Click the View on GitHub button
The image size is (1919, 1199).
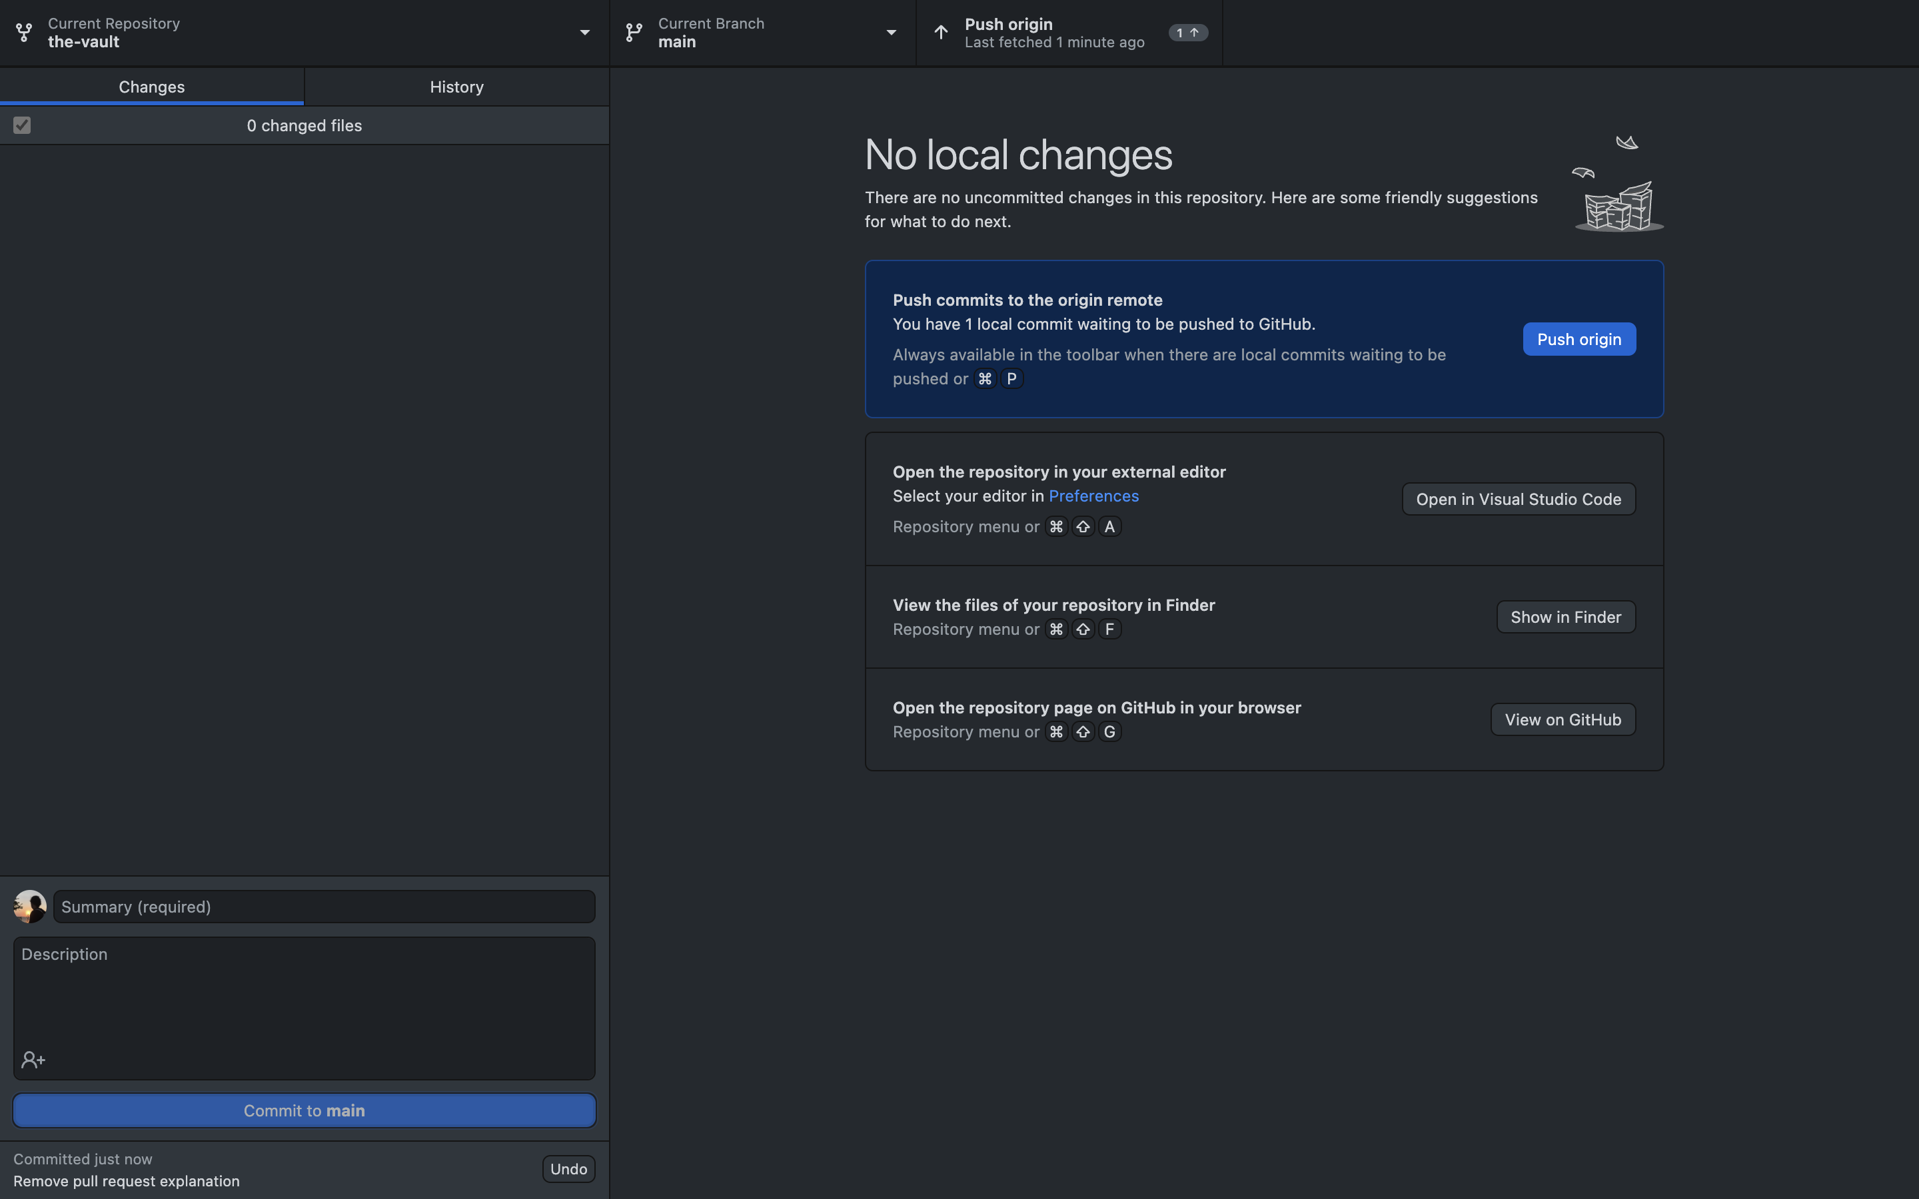tap(1562, 719)
